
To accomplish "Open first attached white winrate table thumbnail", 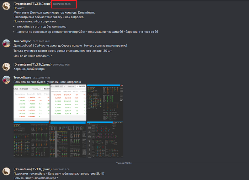I will pyautogui.click(x=32, y=103).
